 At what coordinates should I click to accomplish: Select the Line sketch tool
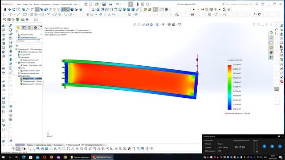(x=19, y=14)
